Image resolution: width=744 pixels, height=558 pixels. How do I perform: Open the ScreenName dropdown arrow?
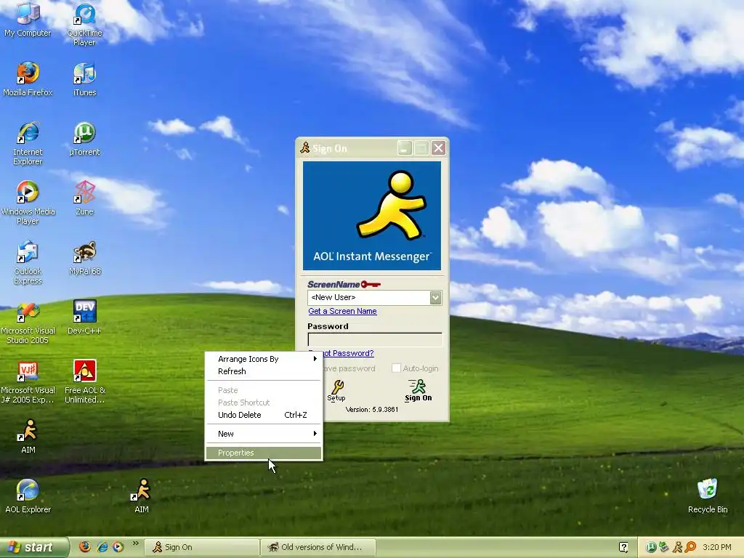click(436, 297)
